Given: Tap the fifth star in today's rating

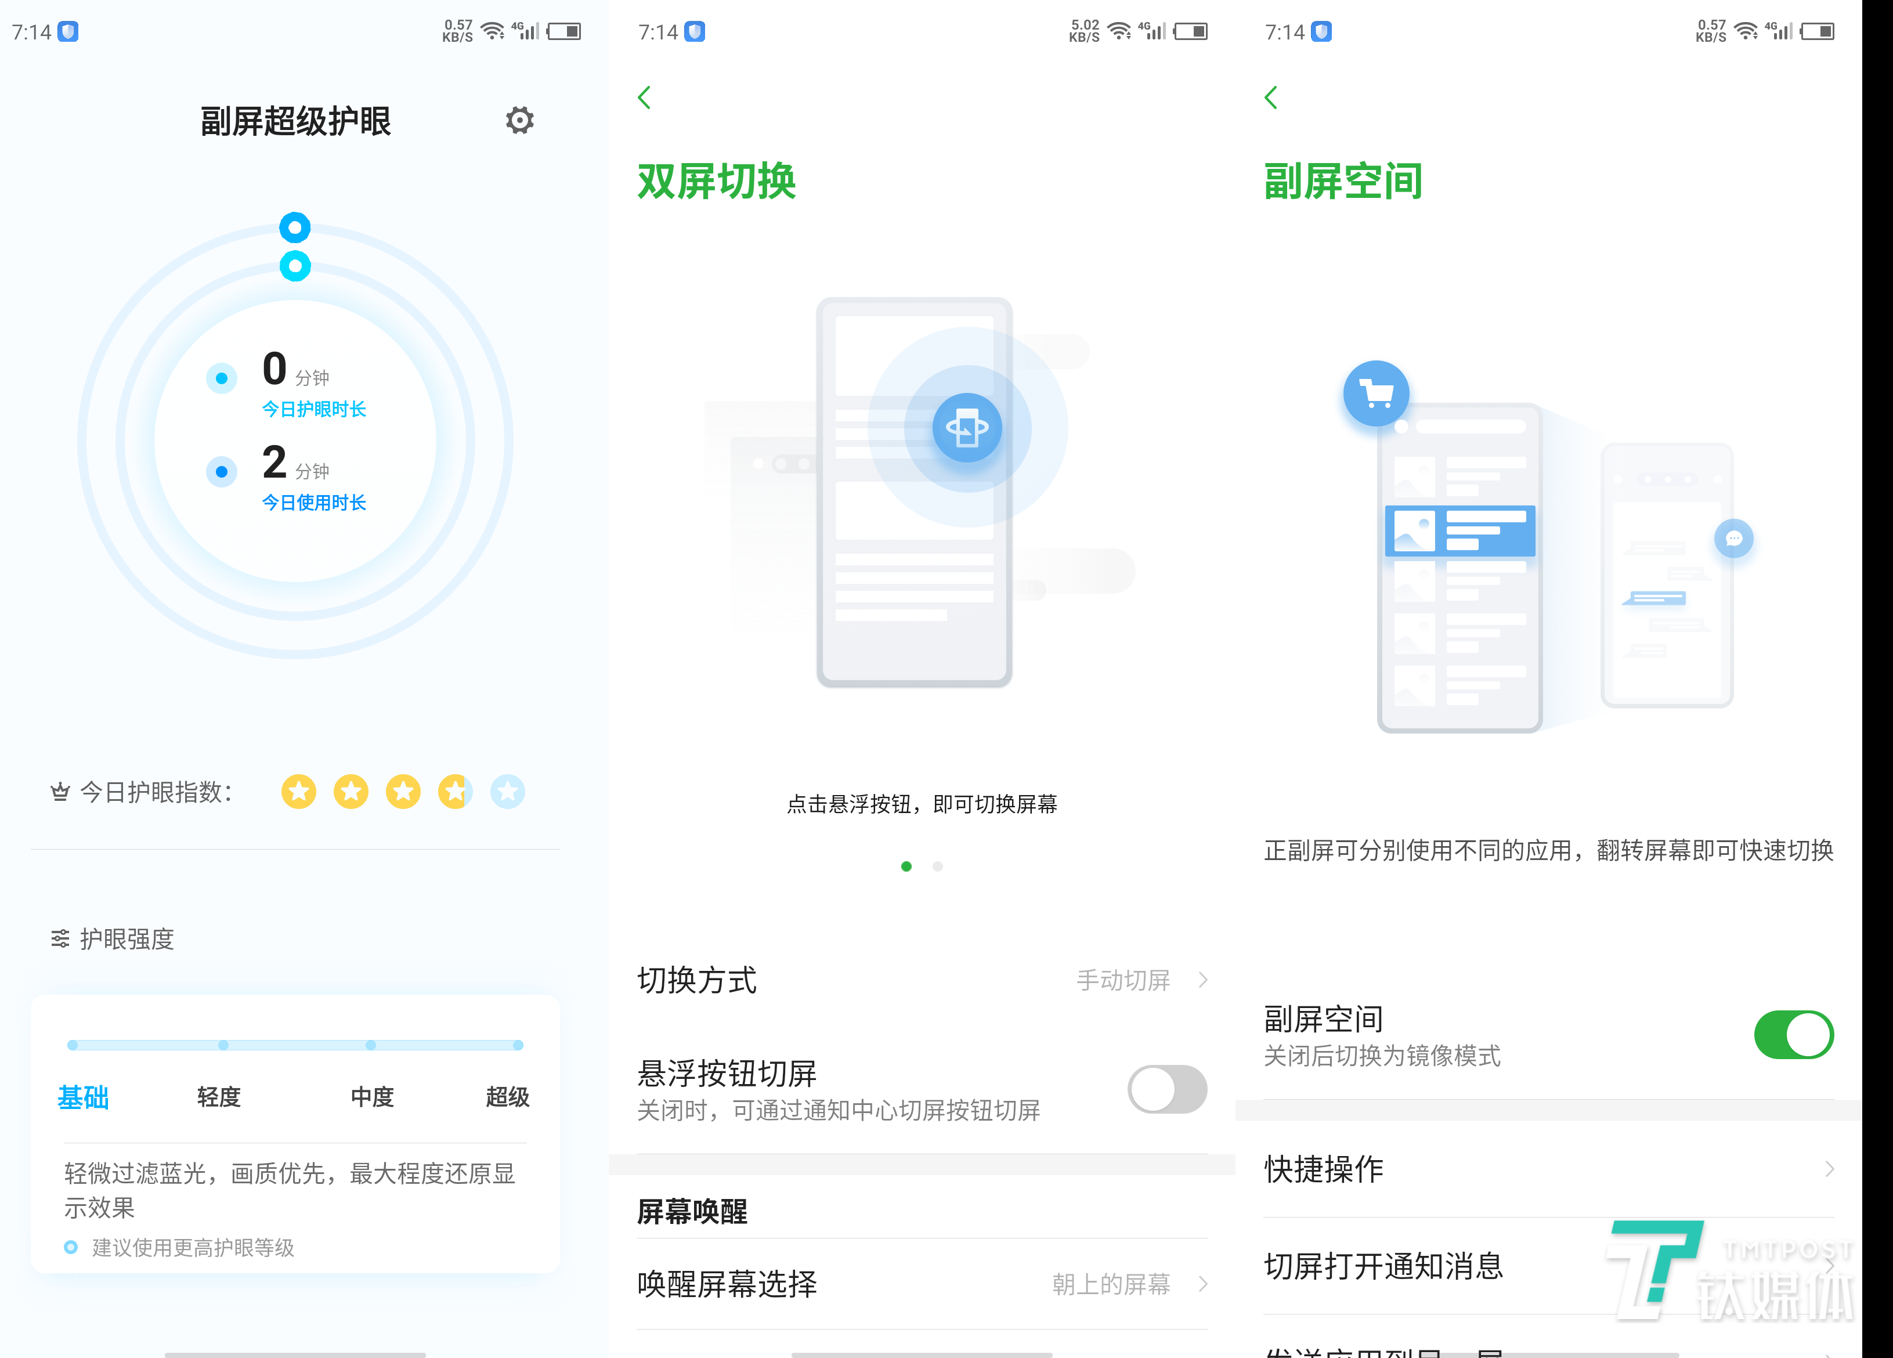Looking at the screenshot, I should (x=507, y=791).
